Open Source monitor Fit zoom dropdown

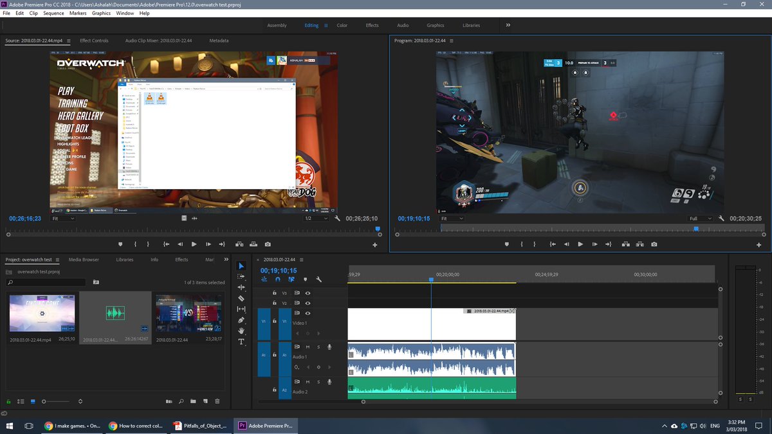[63, 219]
